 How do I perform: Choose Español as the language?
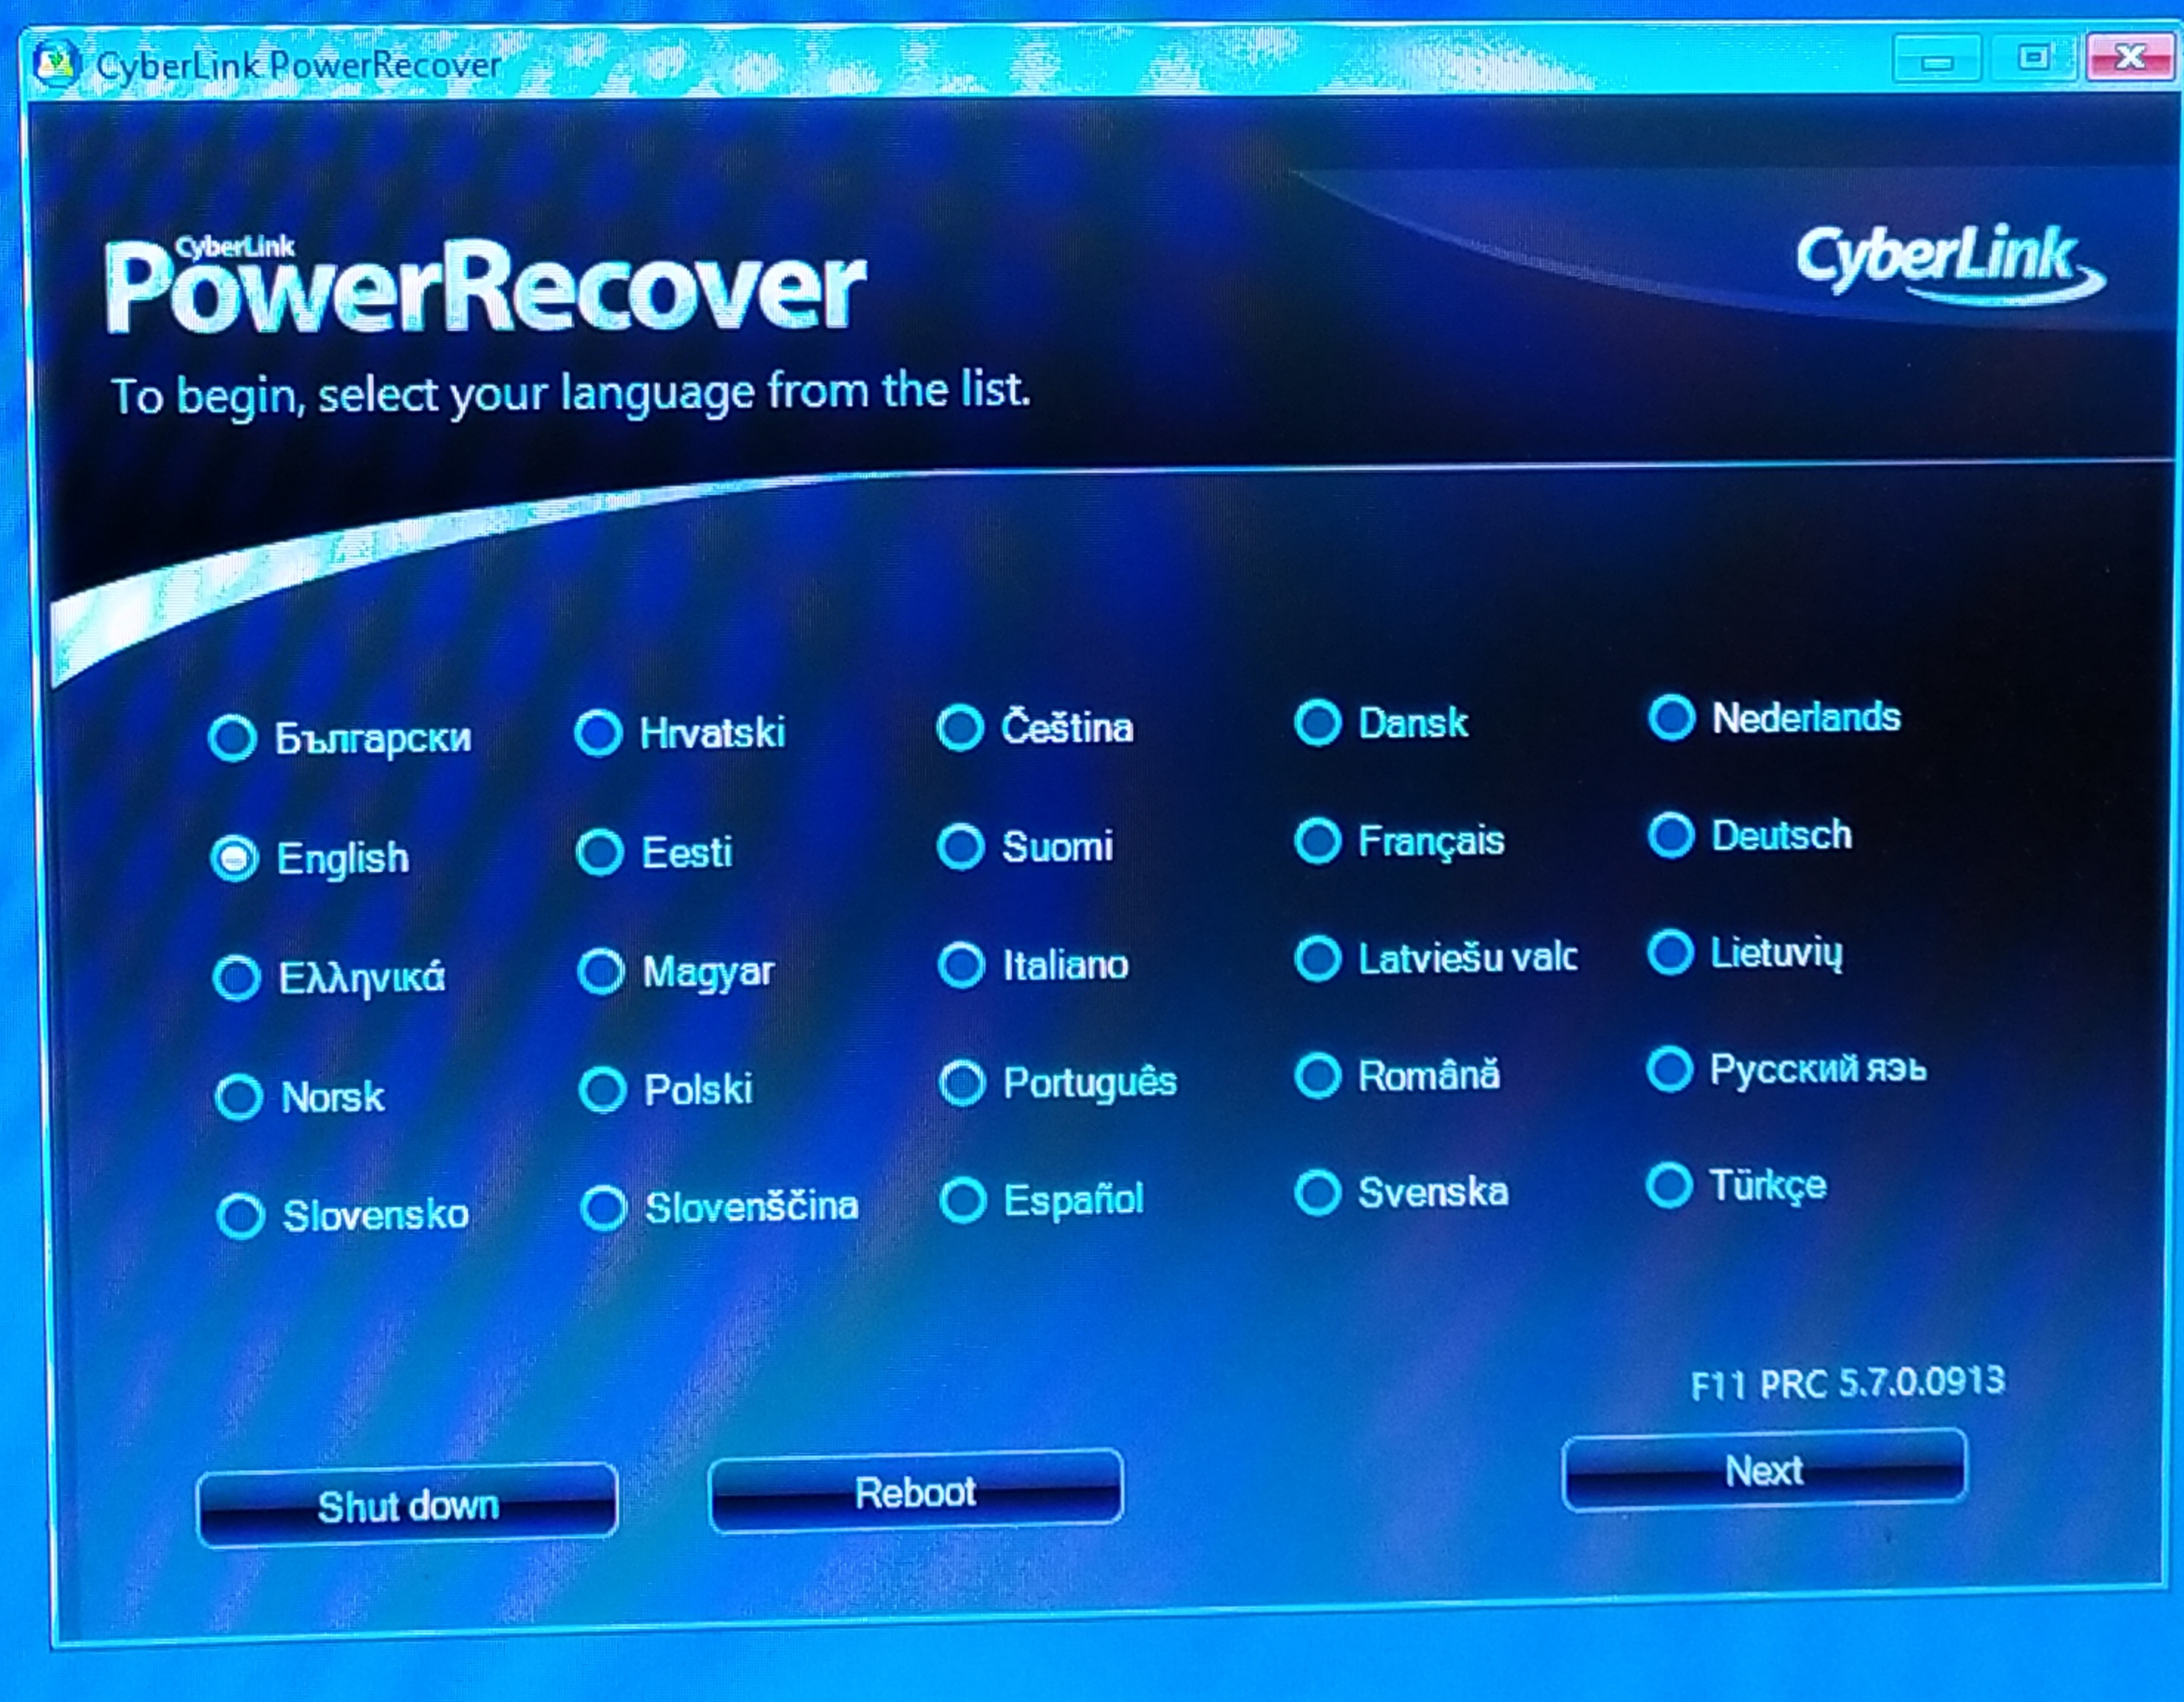tap(964, 1200)
